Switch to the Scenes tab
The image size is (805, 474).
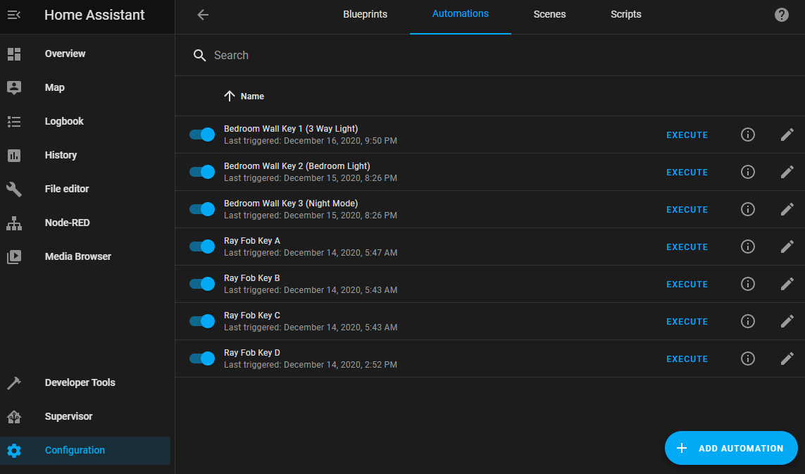click(549, 15)
